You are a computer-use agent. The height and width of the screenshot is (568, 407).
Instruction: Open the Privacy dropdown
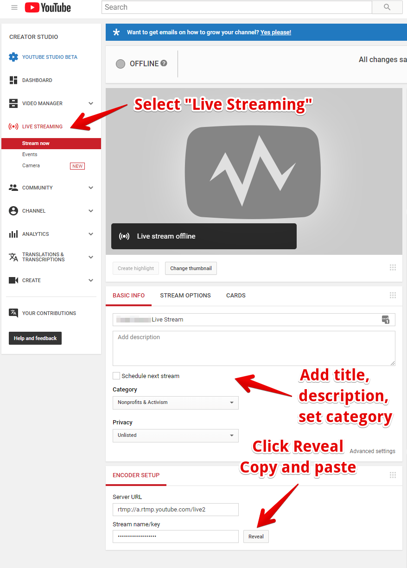click(176, 435)
